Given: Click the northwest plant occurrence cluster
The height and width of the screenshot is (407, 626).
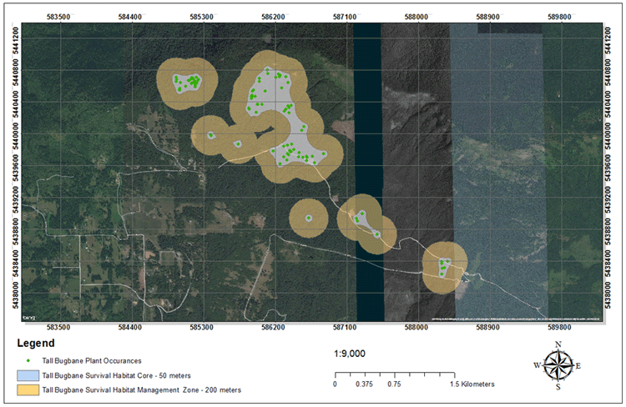Looking at the screenshot, I should click(x=188, y=82).
